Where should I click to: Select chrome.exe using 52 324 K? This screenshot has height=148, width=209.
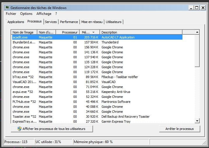point(97,97)
